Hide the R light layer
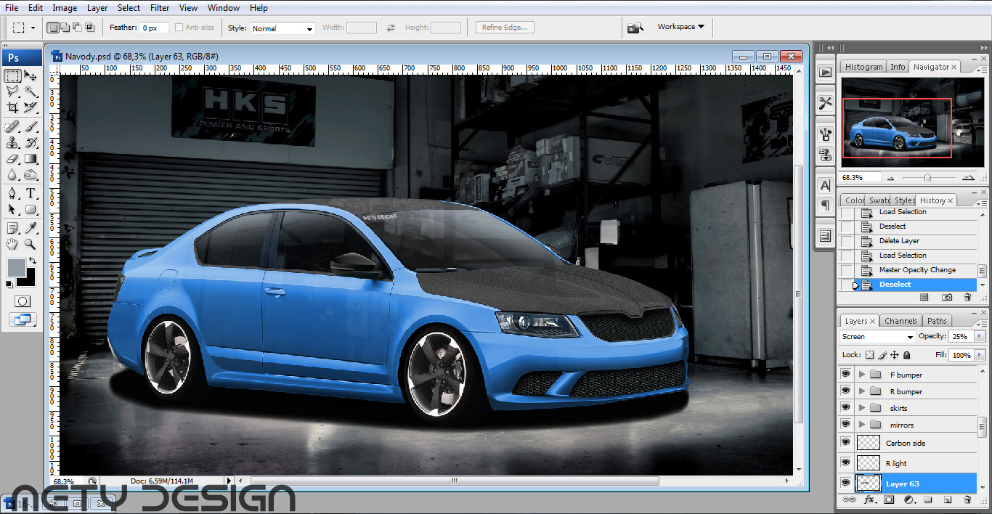992x514 pixels. point(845,463)
